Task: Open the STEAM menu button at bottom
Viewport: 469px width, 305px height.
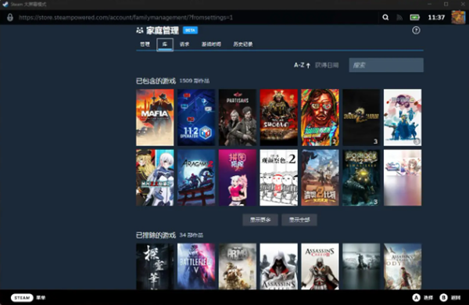Action: click(x=22, y=297)
